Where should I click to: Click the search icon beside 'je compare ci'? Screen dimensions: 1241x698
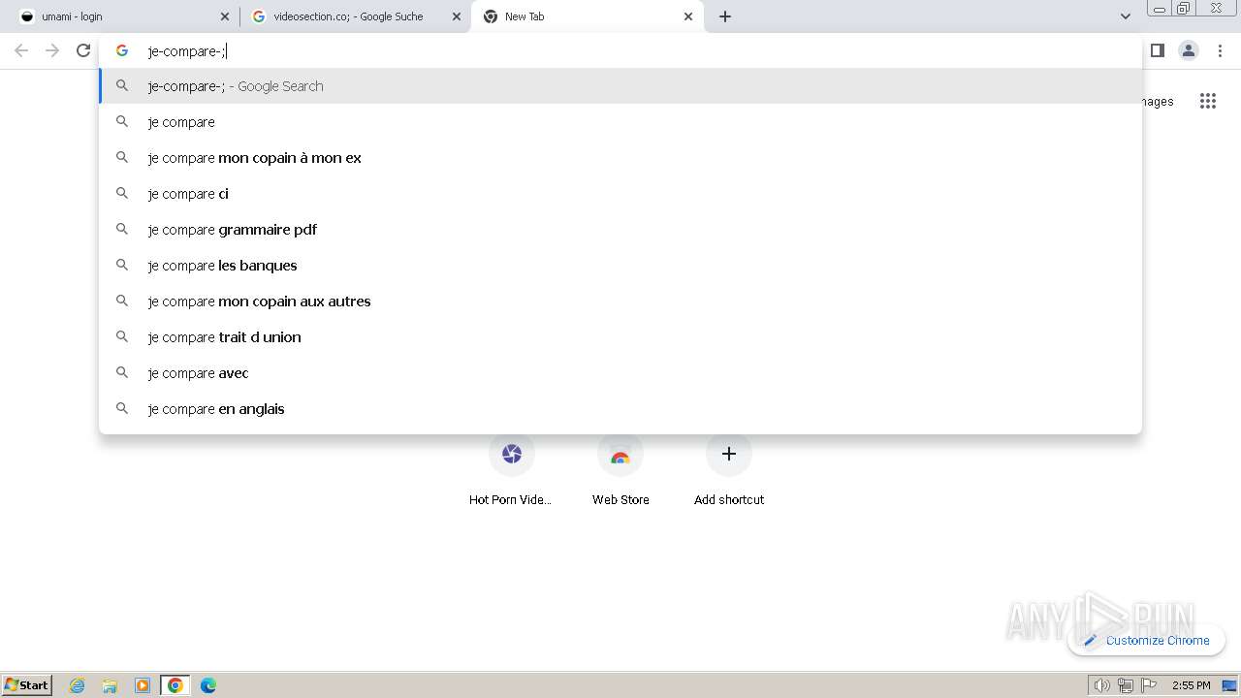coord(122,193)
